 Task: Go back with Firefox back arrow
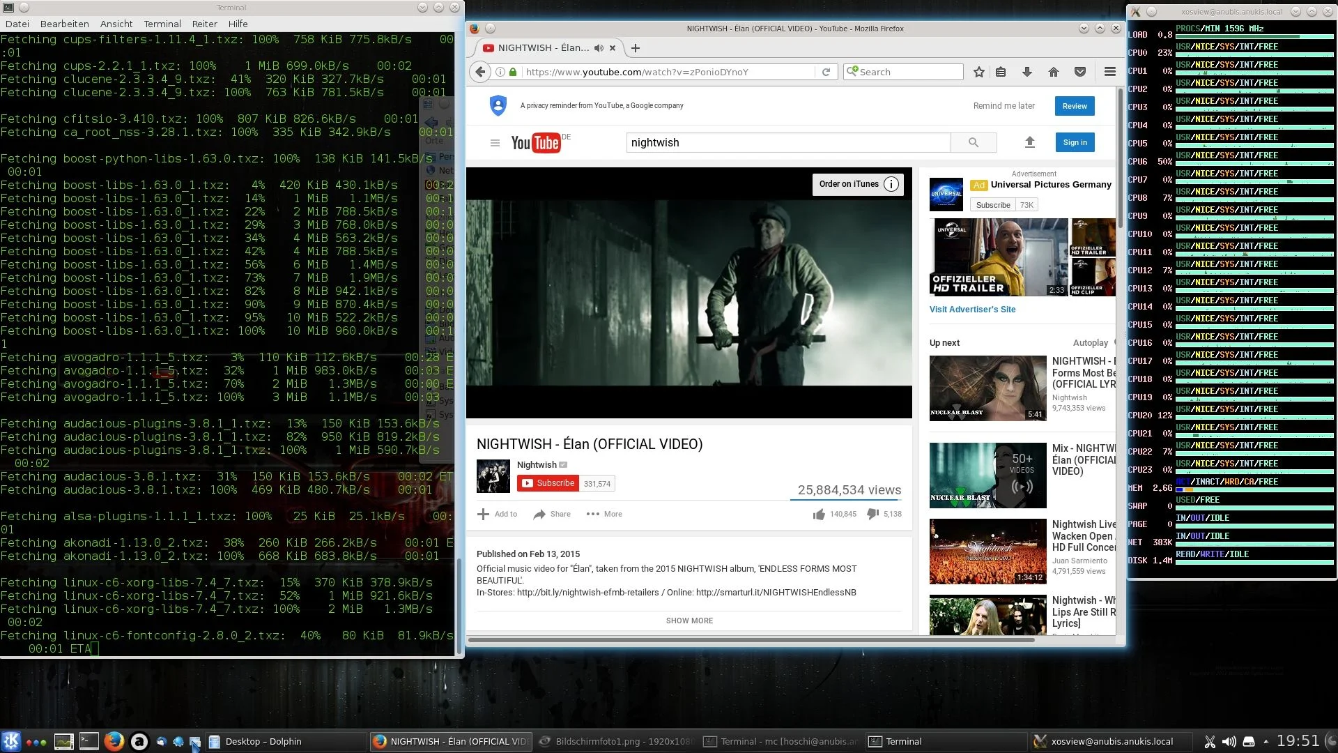pos(480,72)
